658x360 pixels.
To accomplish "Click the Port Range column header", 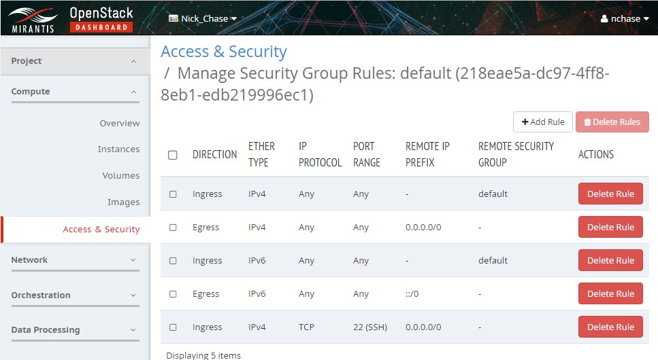I will pyautogui.click(x=366, y=154).
